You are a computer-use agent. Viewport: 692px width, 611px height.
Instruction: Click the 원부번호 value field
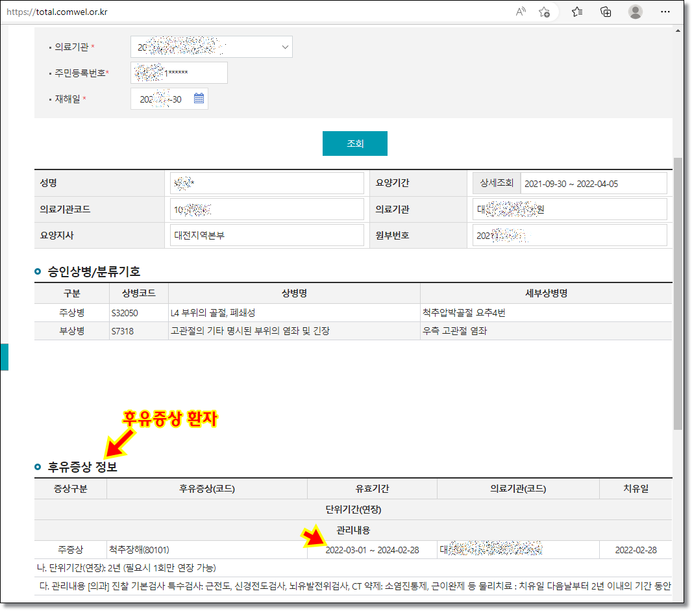(x=570, y=235)
